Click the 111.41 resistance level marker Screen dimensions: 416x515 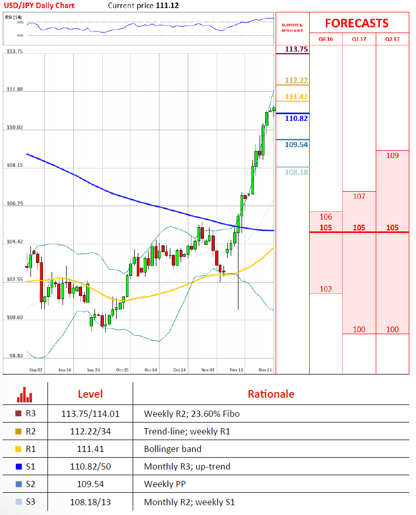(x=296, y=97)
